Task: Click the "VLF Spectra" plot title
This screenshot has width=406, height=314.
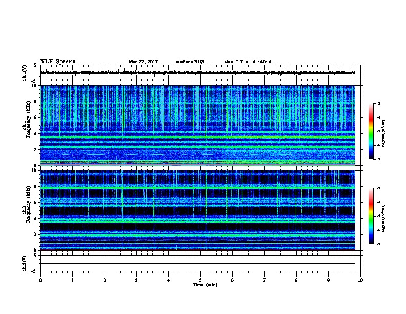Action: coord(58,62)
